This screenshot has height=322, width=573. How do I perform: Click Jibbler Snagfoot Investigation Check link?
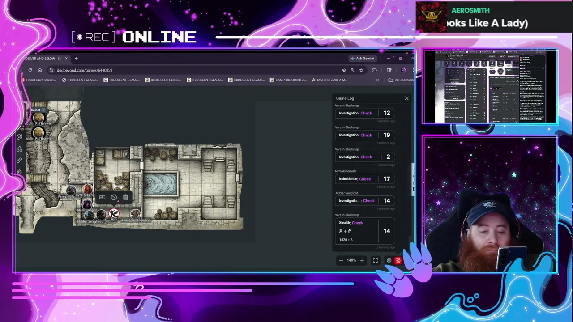[x=369, y=201]
